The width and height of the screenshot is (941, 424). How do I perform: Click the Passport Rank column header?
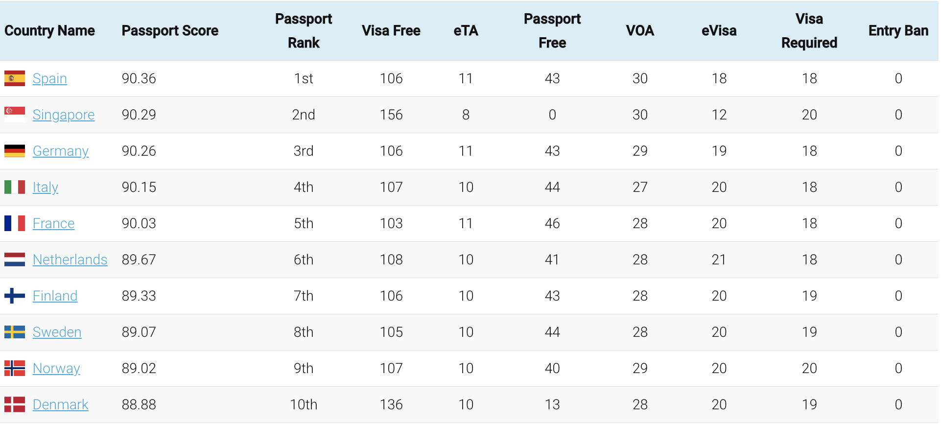304,31
